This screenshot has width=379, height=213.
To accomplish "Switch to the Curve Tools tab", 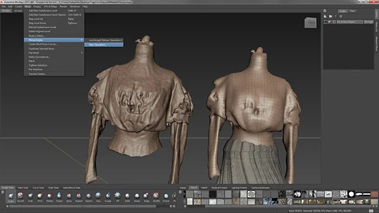I will [x=38, y=188].
